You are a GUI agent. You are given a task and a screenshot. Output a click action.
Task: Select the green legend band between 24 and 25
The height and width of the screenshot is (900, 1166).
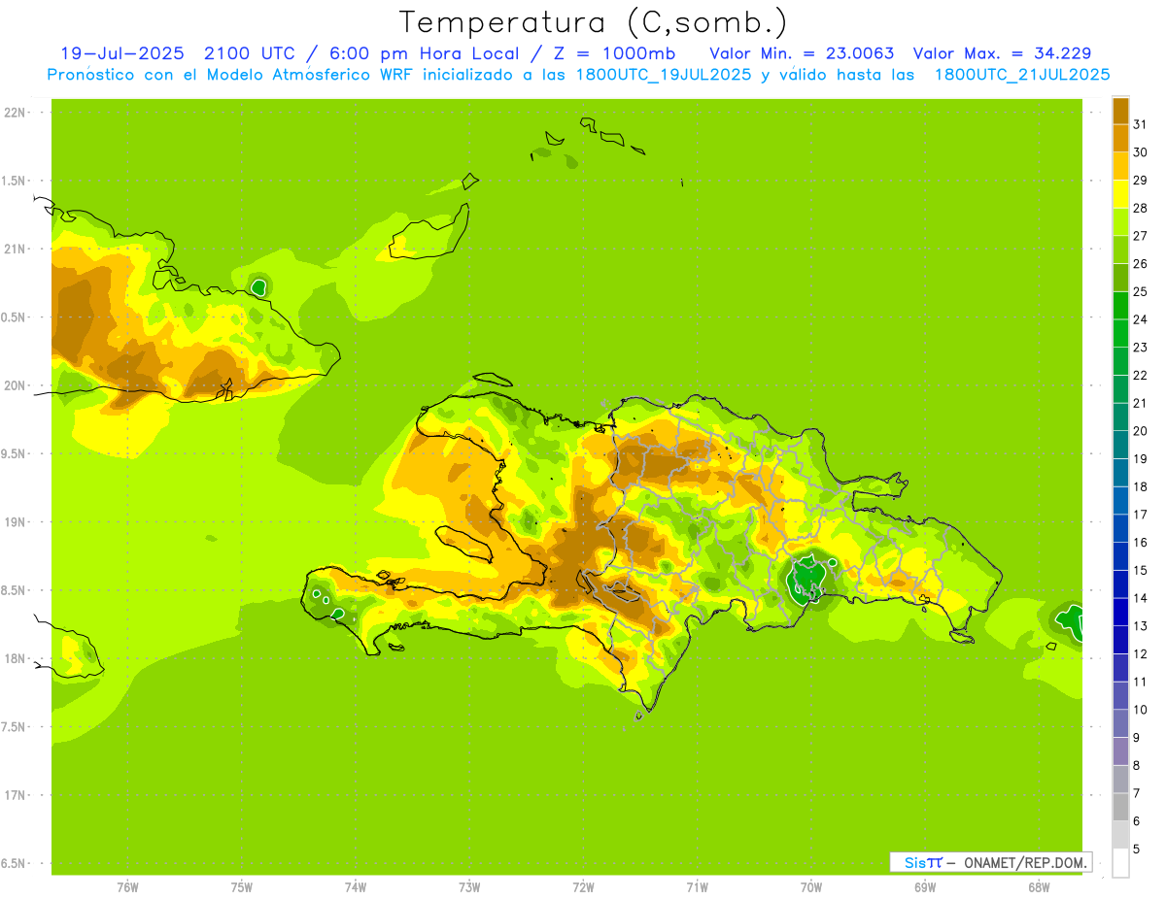(1120, 305)
